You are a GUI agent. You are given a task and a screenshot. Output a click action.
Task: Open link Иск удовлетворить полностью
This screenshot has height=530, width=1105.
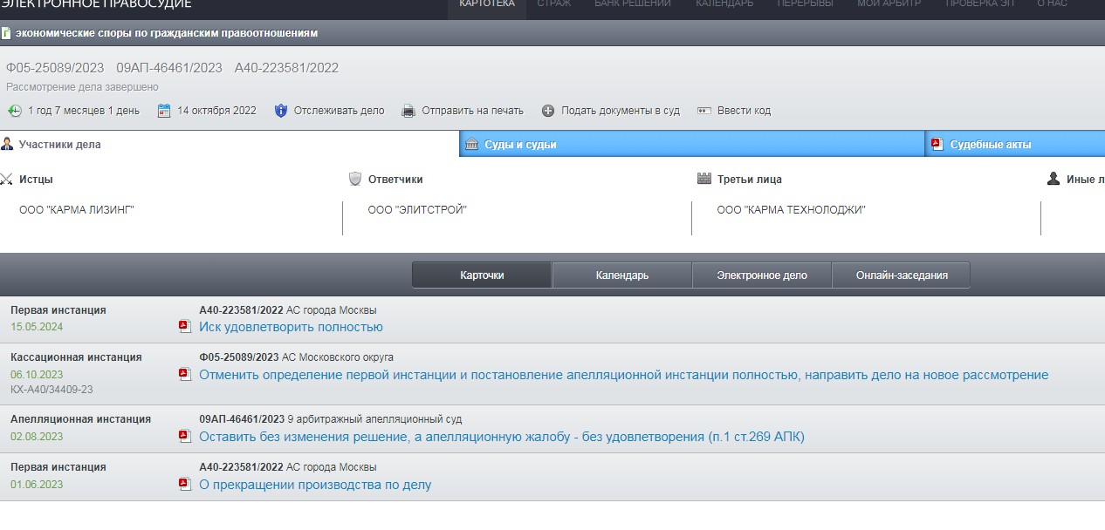[291, 327]
